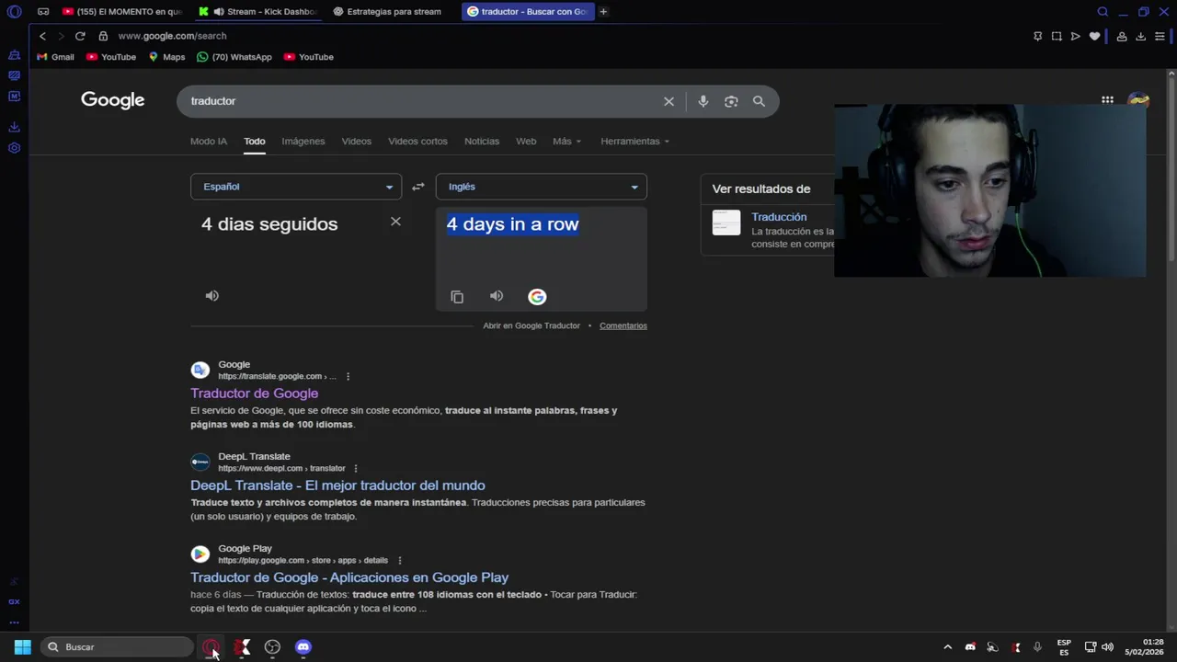Click the Google search input field
The height and width of the screenshot is (662, 1177).
pyautogui.click(x=423, y=101)
